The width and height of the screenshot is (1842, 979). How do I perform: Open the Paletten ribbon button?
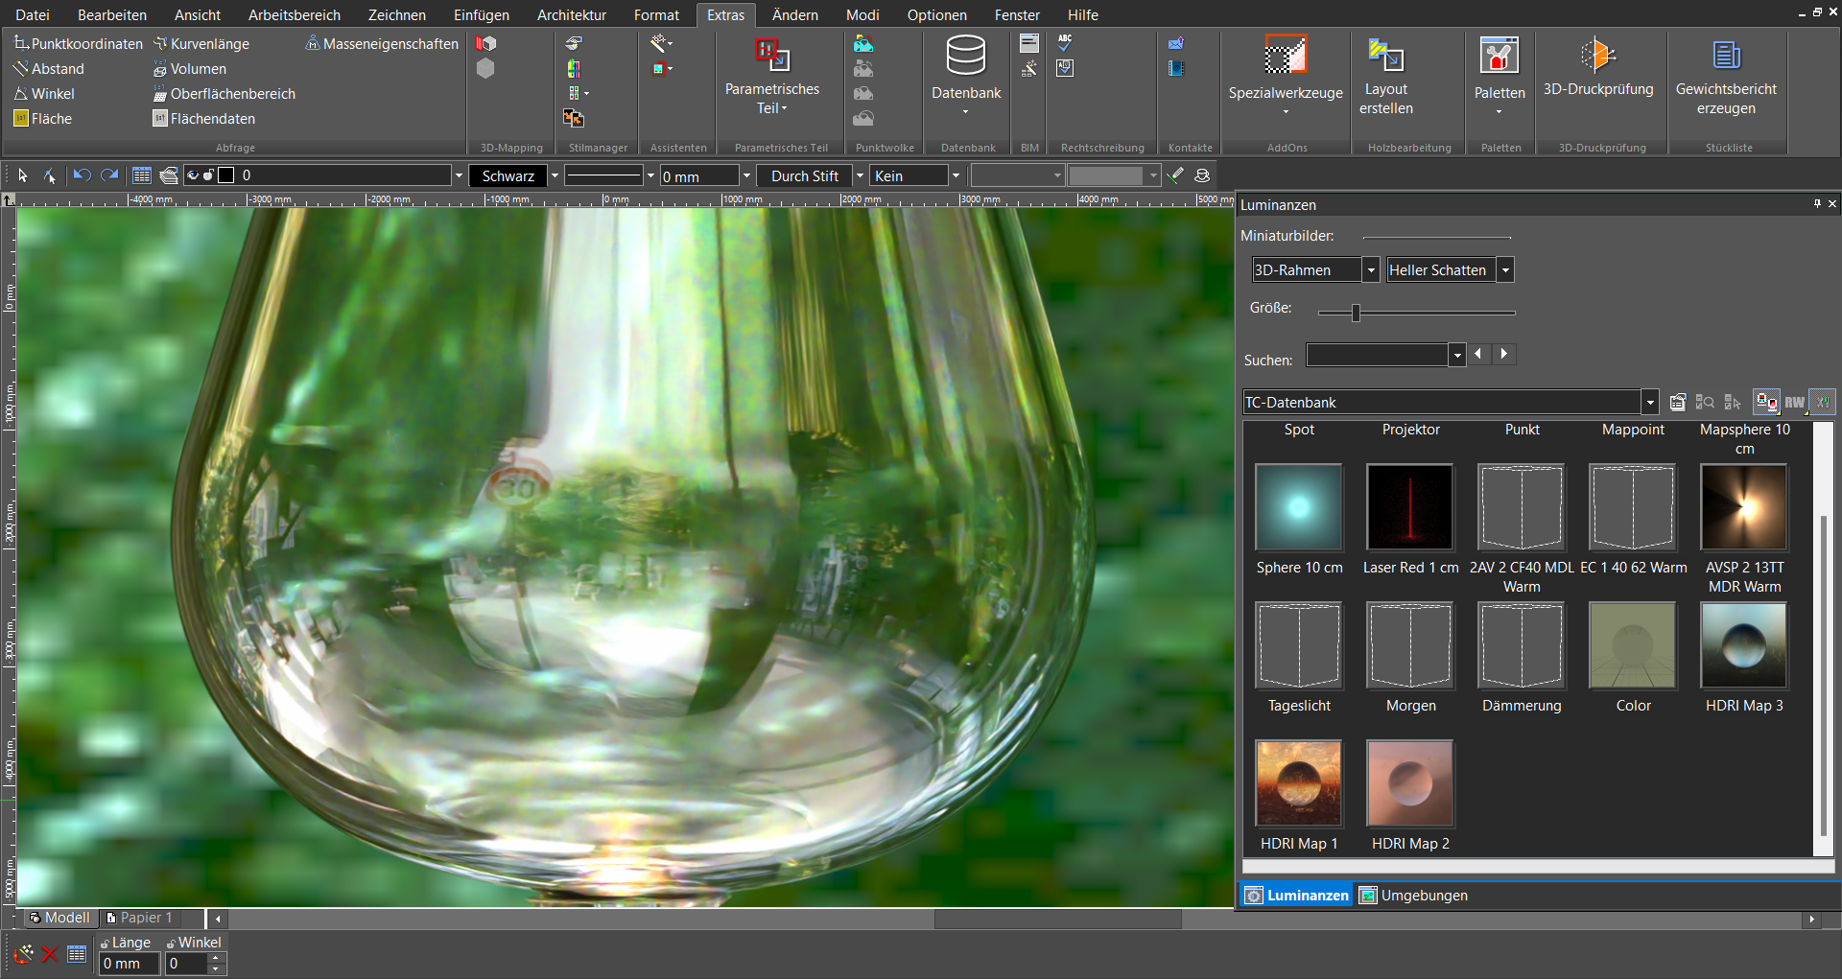[1500, 76]
